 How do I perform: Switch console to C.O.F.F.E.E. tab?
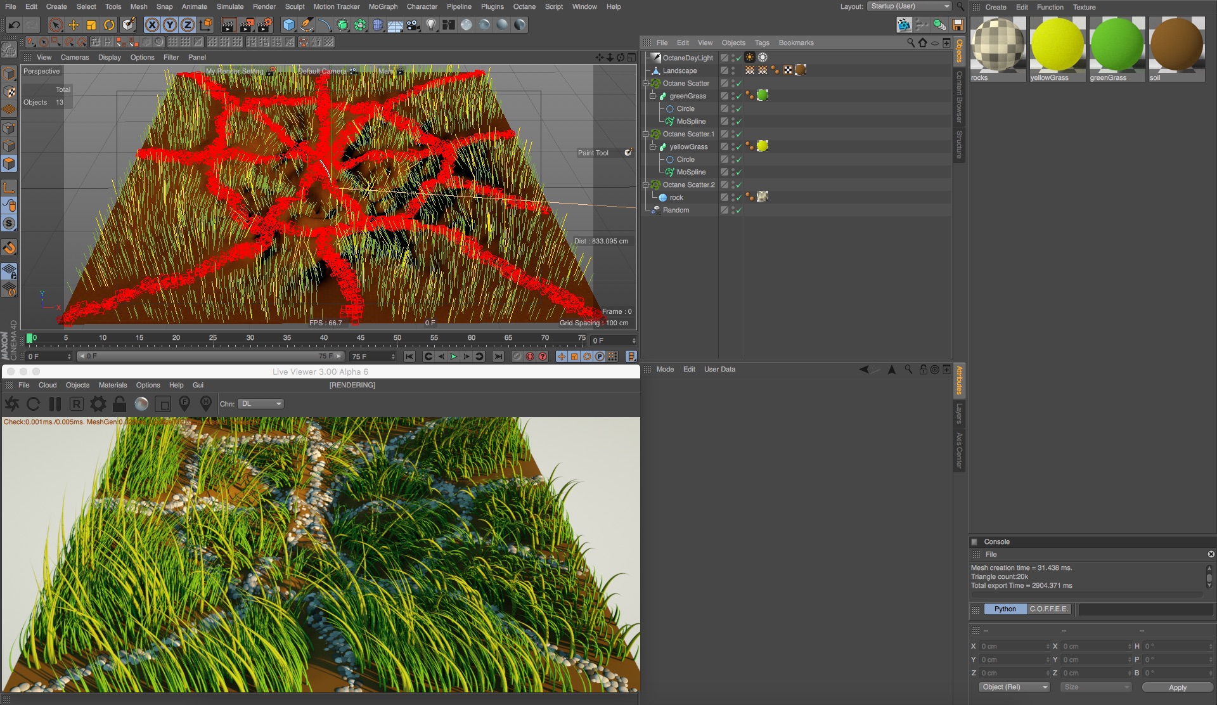(x=1048, y=609)
